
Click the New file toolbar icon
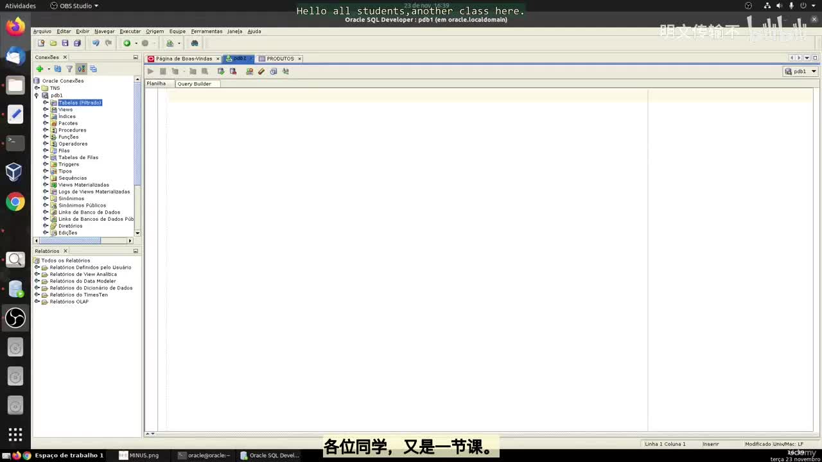(x=41, y=43)
